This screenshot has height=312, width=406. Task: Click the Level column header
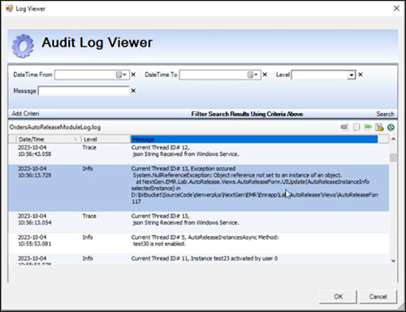[x=106, y=139]
